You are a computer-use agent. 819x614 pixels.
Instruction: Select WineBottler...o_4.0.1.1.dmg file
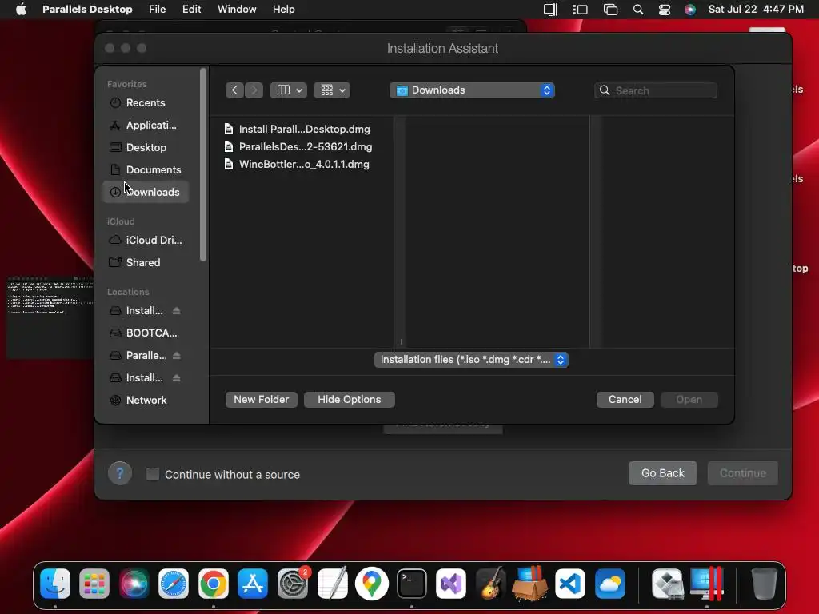click(303, 165)
